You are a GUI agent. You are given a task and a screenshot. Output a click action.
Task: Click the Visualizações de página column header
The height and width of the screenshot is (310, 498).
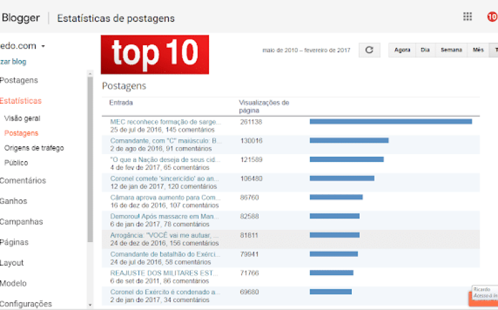point(264,107)
